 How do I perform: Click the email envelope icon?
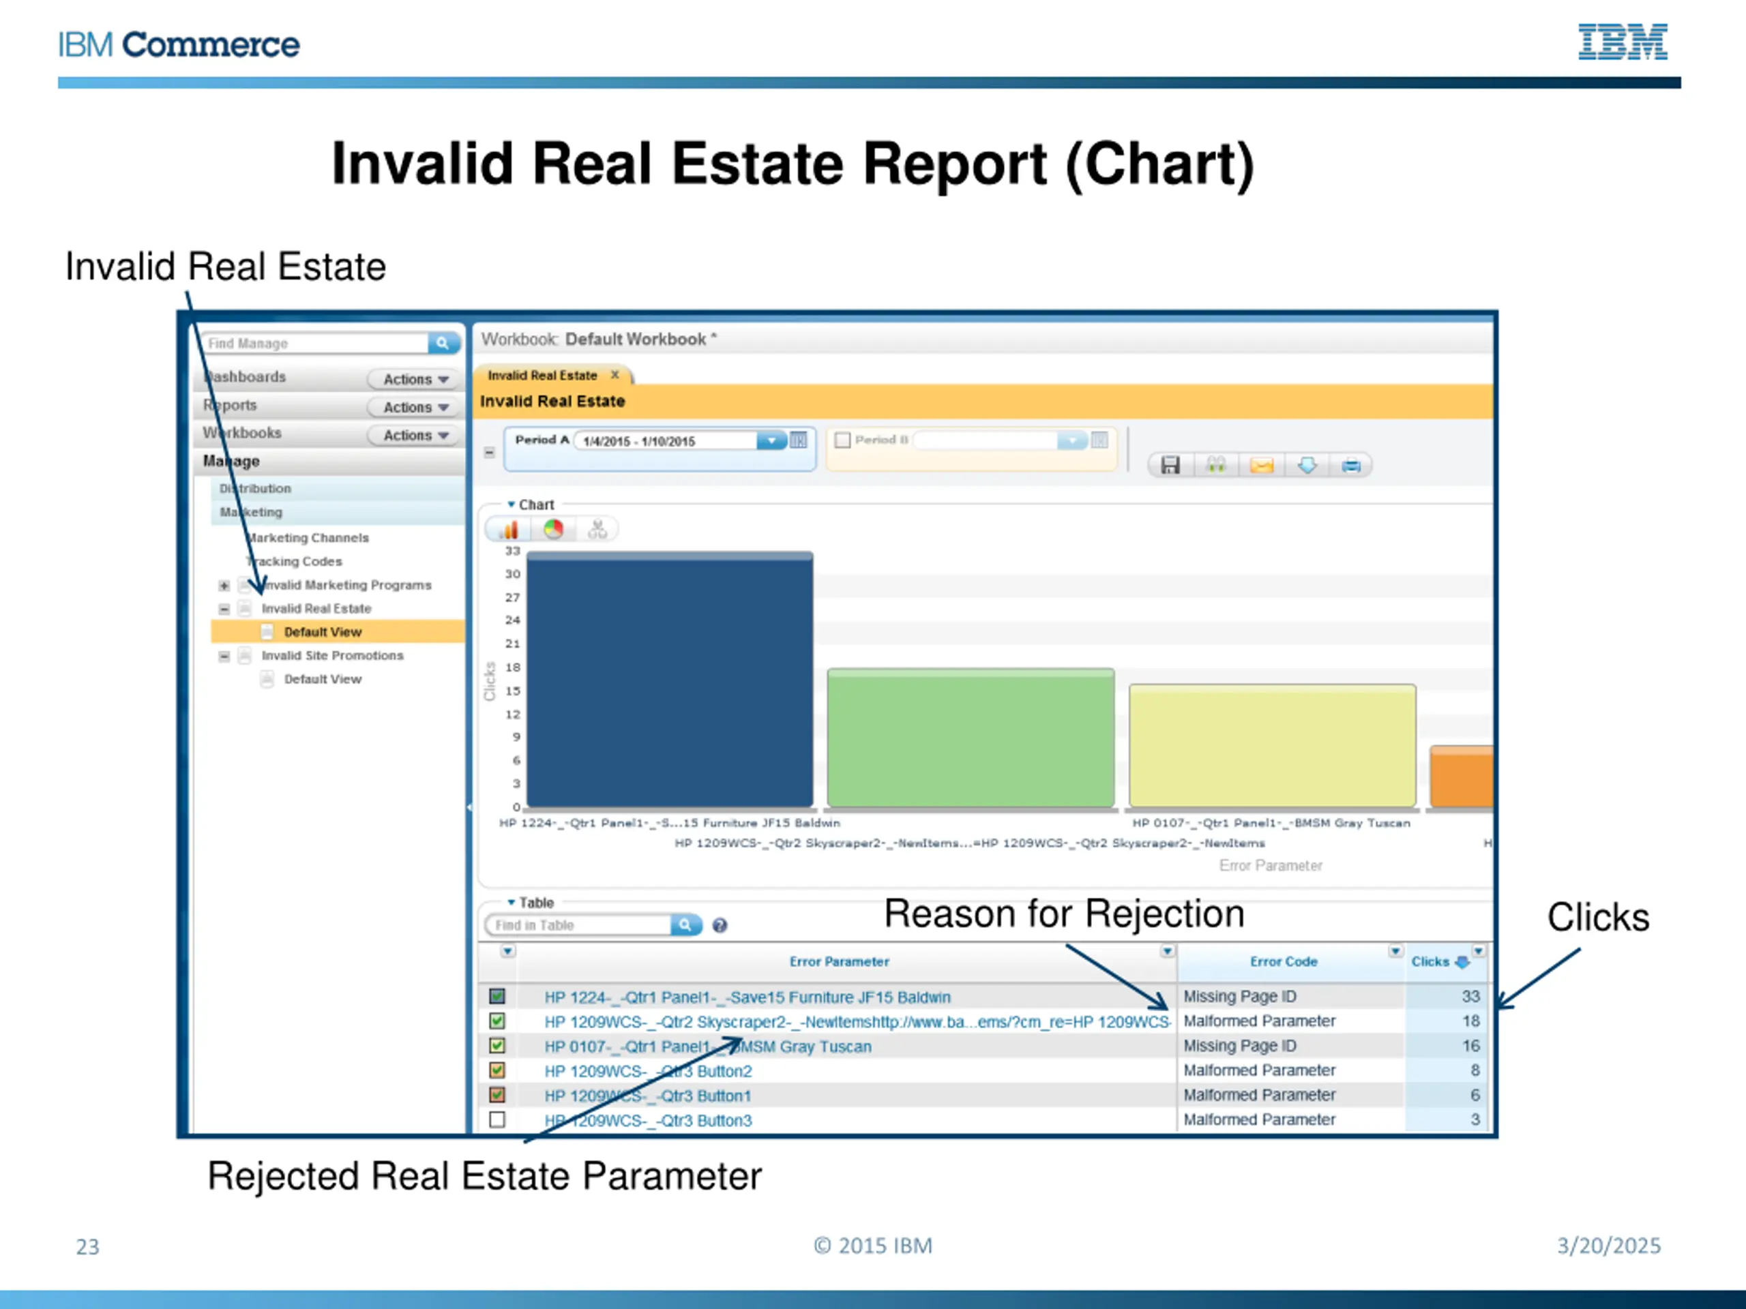[1261, 466]
